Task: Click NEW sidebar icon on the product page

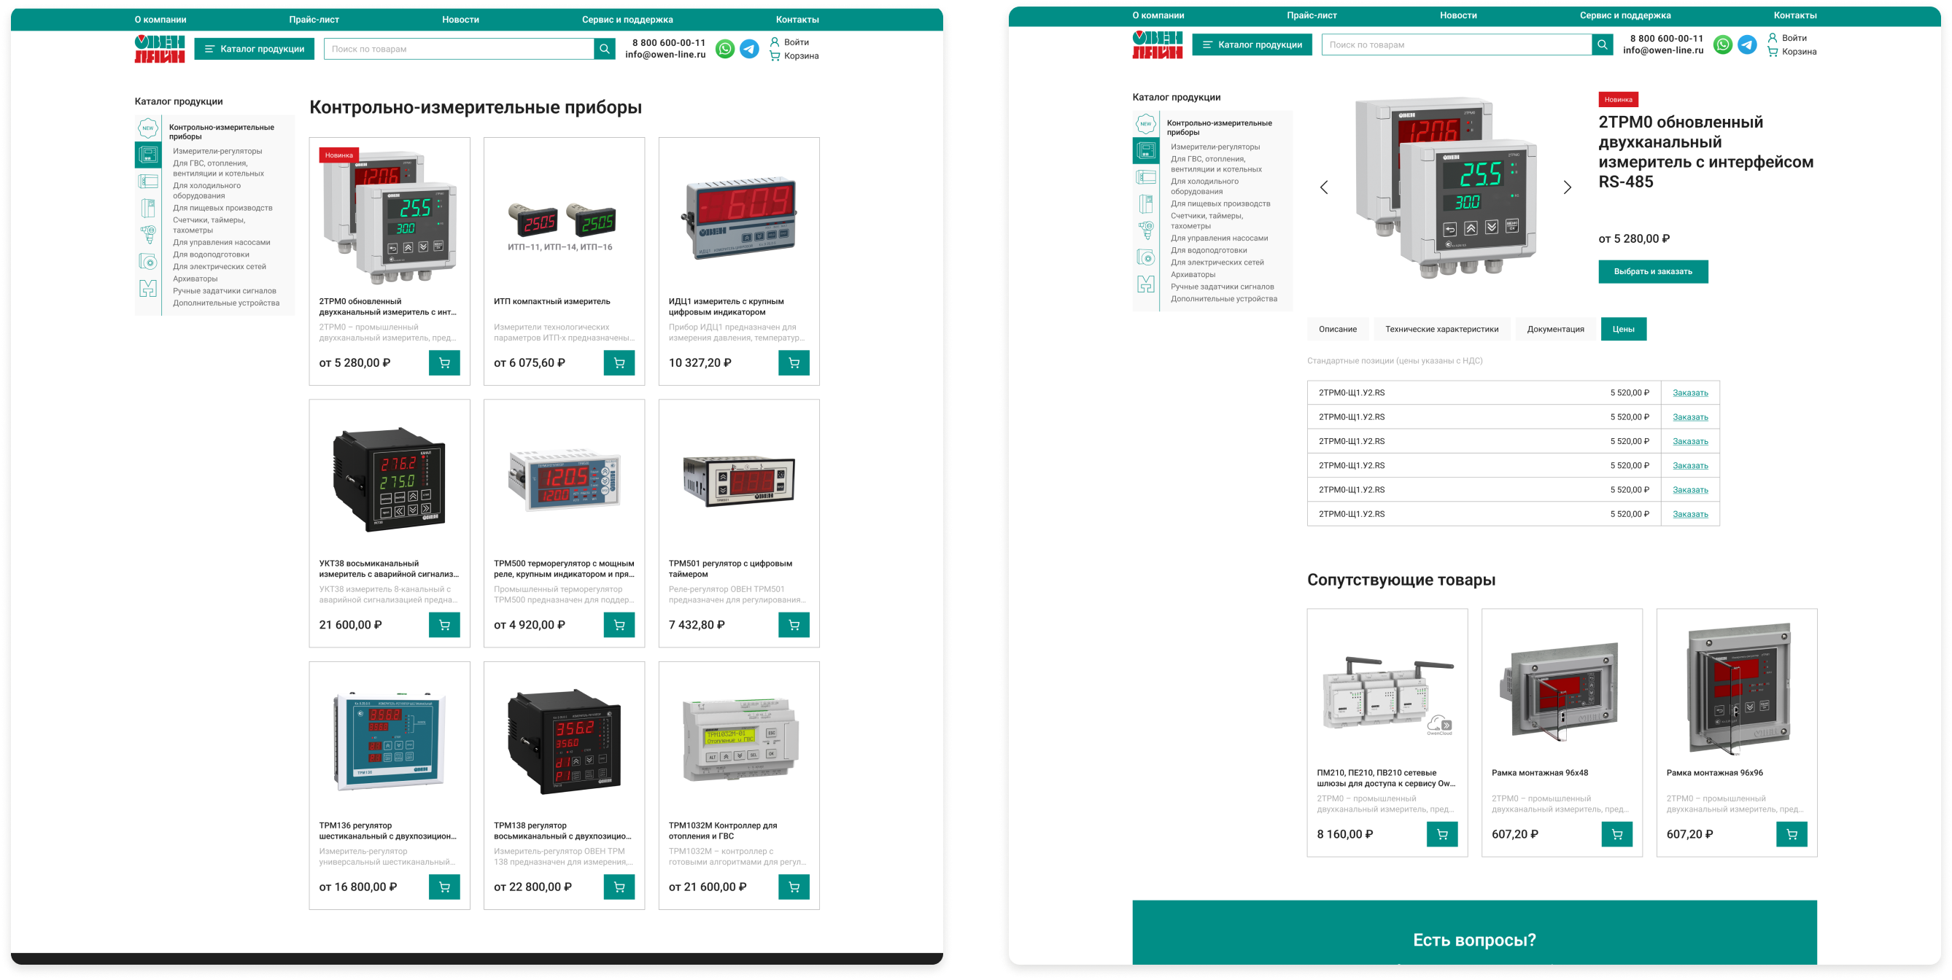Action: pyautogui.click(x=1146, y=123)
